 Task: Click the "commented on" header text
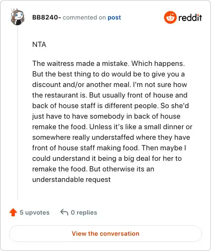coord(84,17)
